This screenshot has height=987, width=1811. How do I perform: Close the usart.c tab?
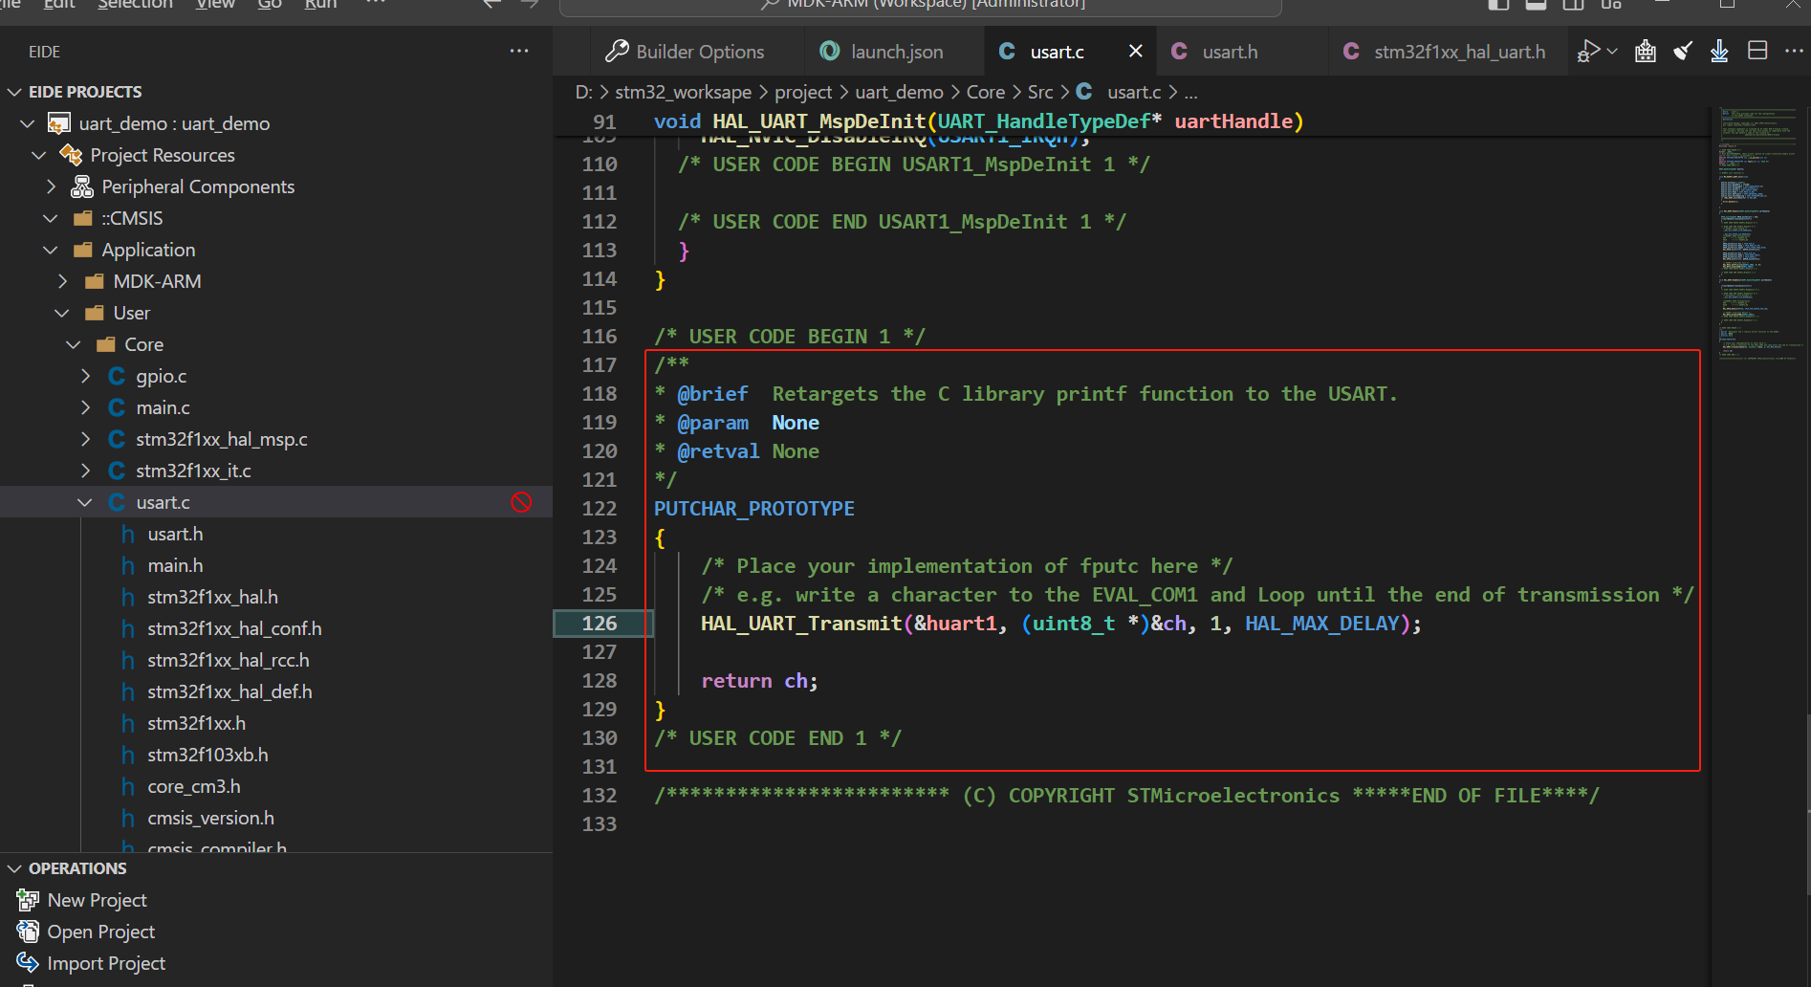[x=1136, y=52]
